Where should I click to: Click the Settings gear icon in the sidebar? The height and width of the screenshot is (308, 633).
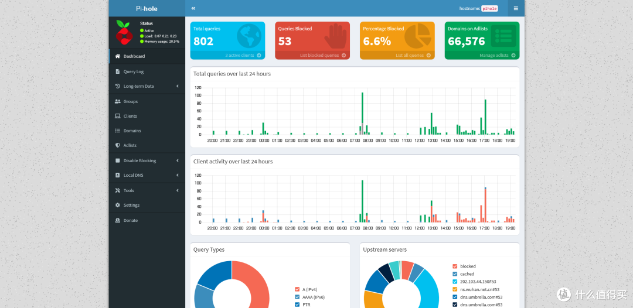117,205
